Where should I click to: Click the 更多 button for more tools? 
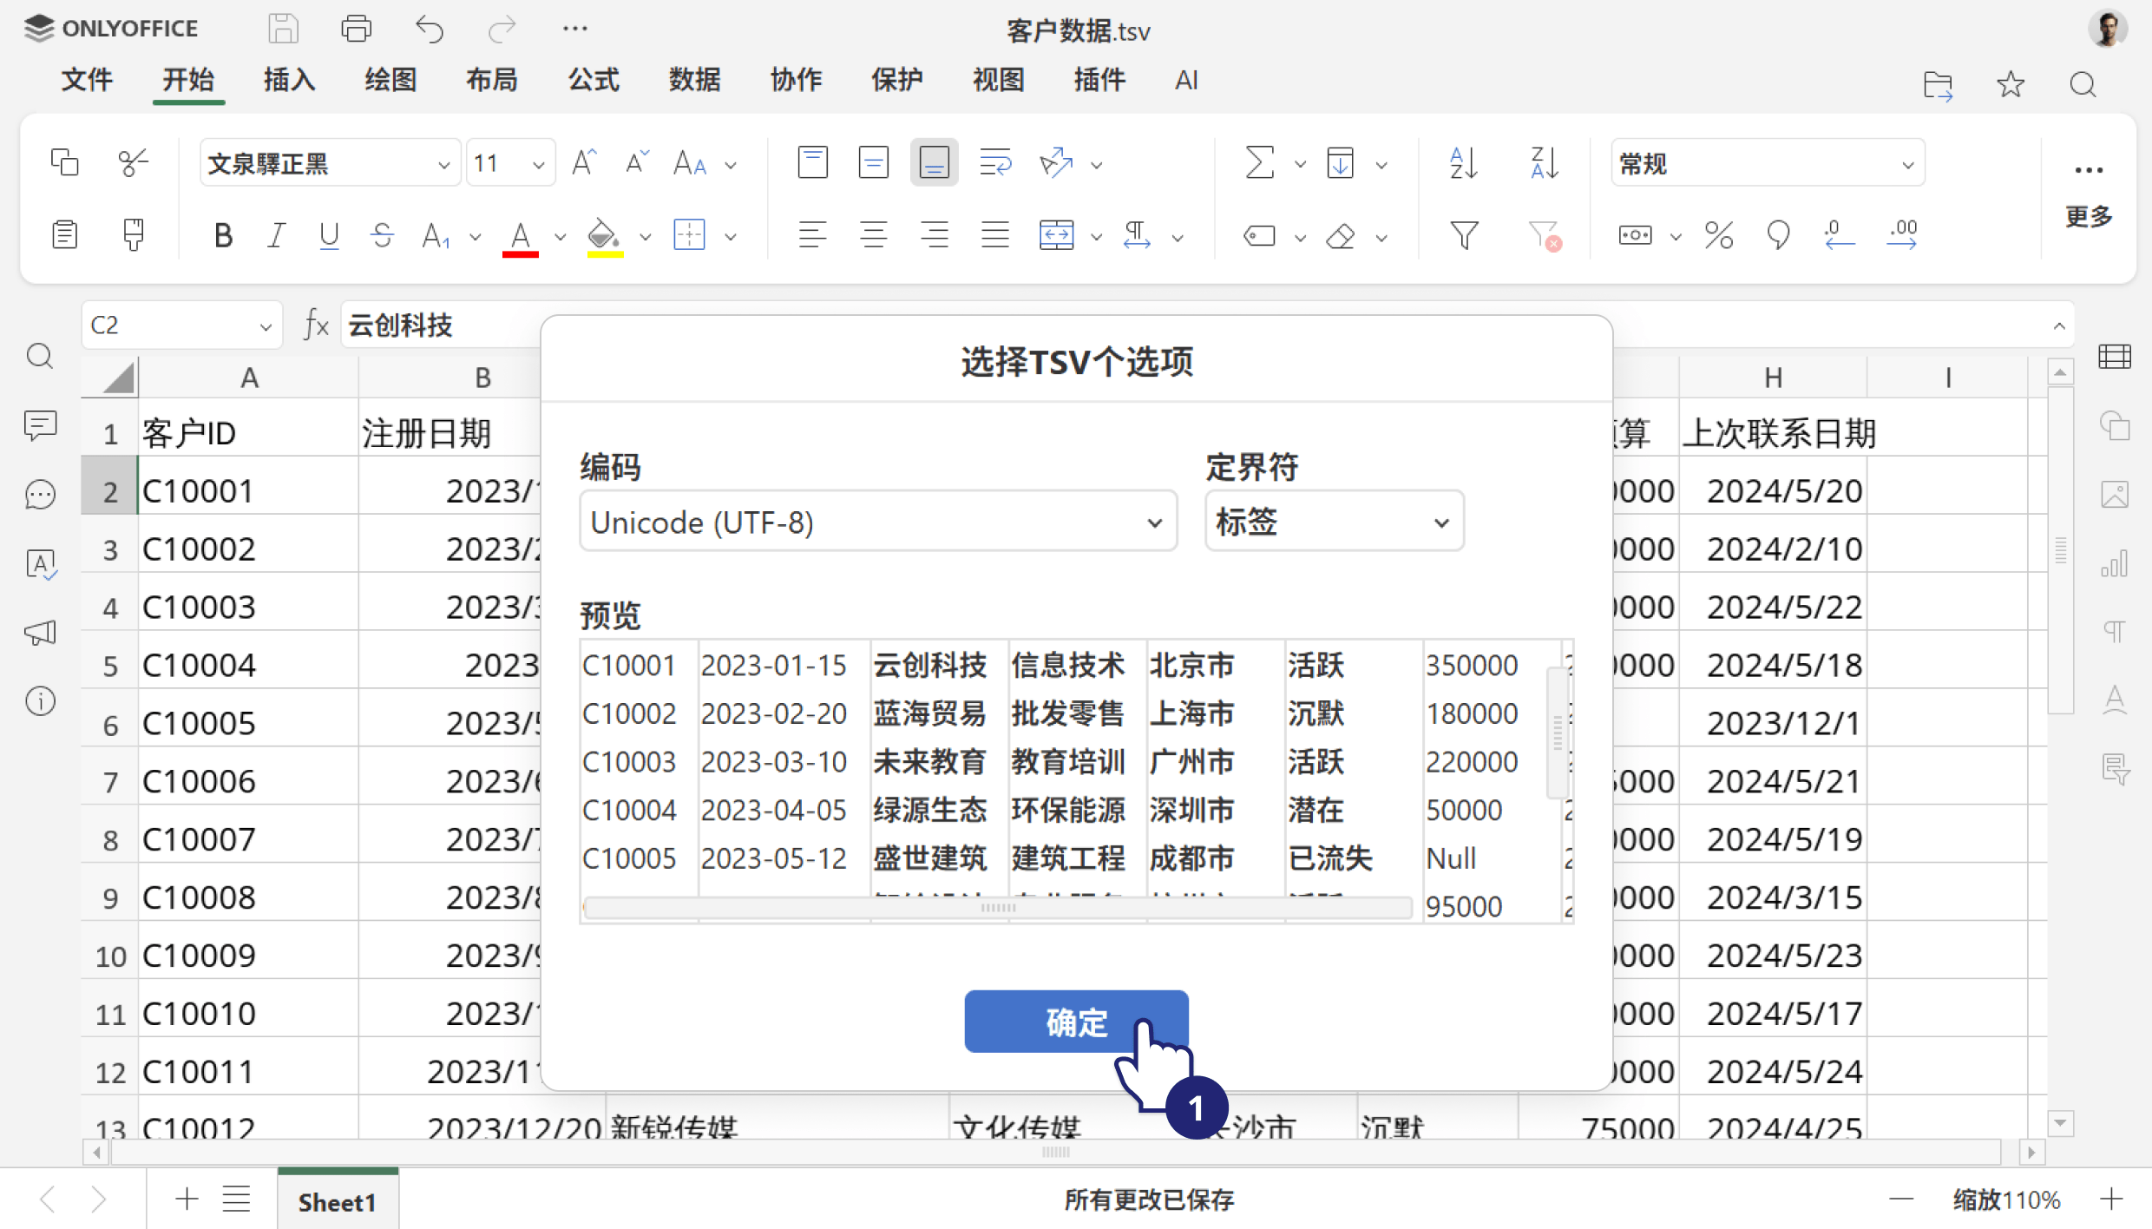click(x=2089, y=217)
